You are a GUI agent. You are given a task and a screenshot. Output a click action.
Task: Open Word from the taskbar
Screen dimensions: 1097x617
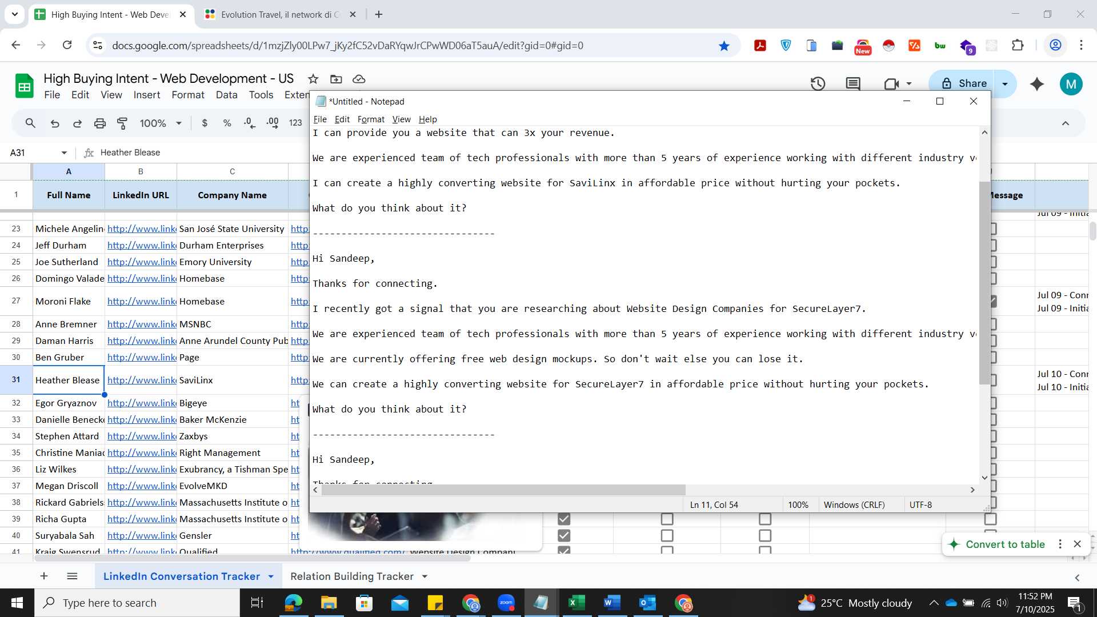tap(612, 603)
